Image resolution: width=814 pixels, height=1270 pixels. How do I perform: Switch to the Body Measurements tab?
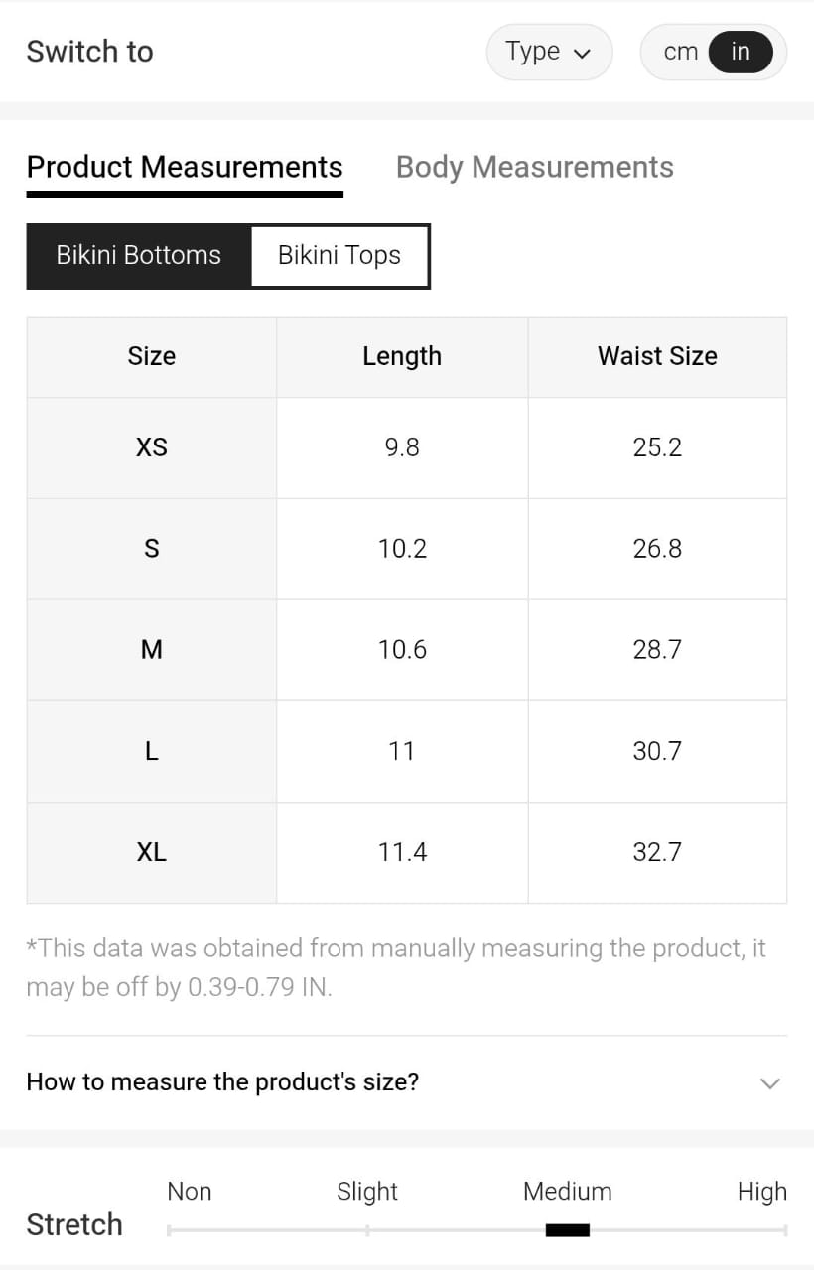coord(534,167)
